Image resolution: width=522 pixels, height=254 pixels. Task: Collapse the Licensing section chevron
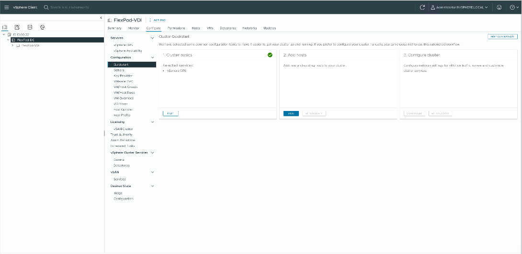click(x=152, y=122)
